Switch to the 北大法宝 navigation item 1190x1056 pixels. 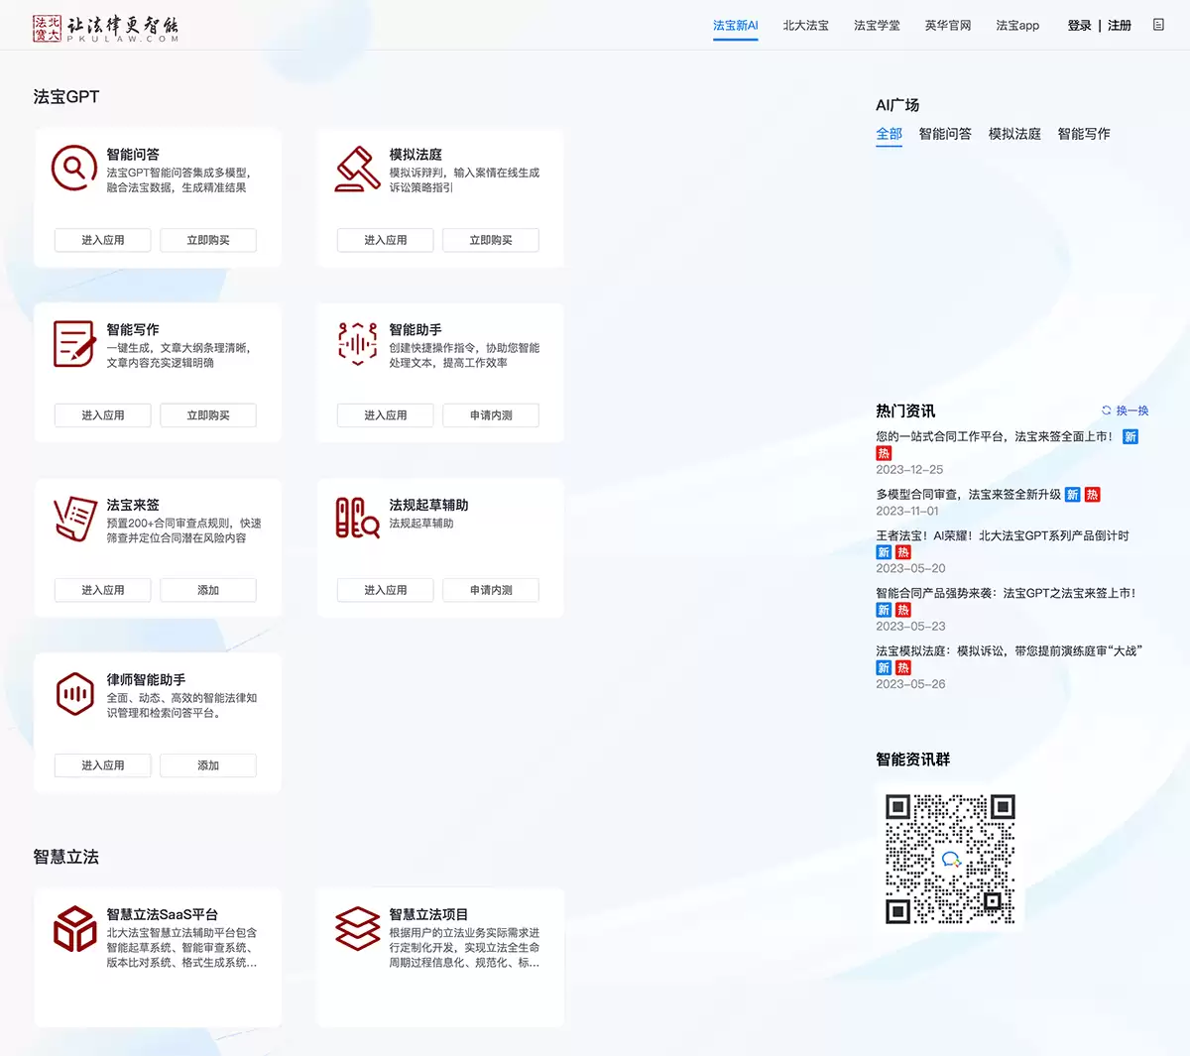[805, 26]
